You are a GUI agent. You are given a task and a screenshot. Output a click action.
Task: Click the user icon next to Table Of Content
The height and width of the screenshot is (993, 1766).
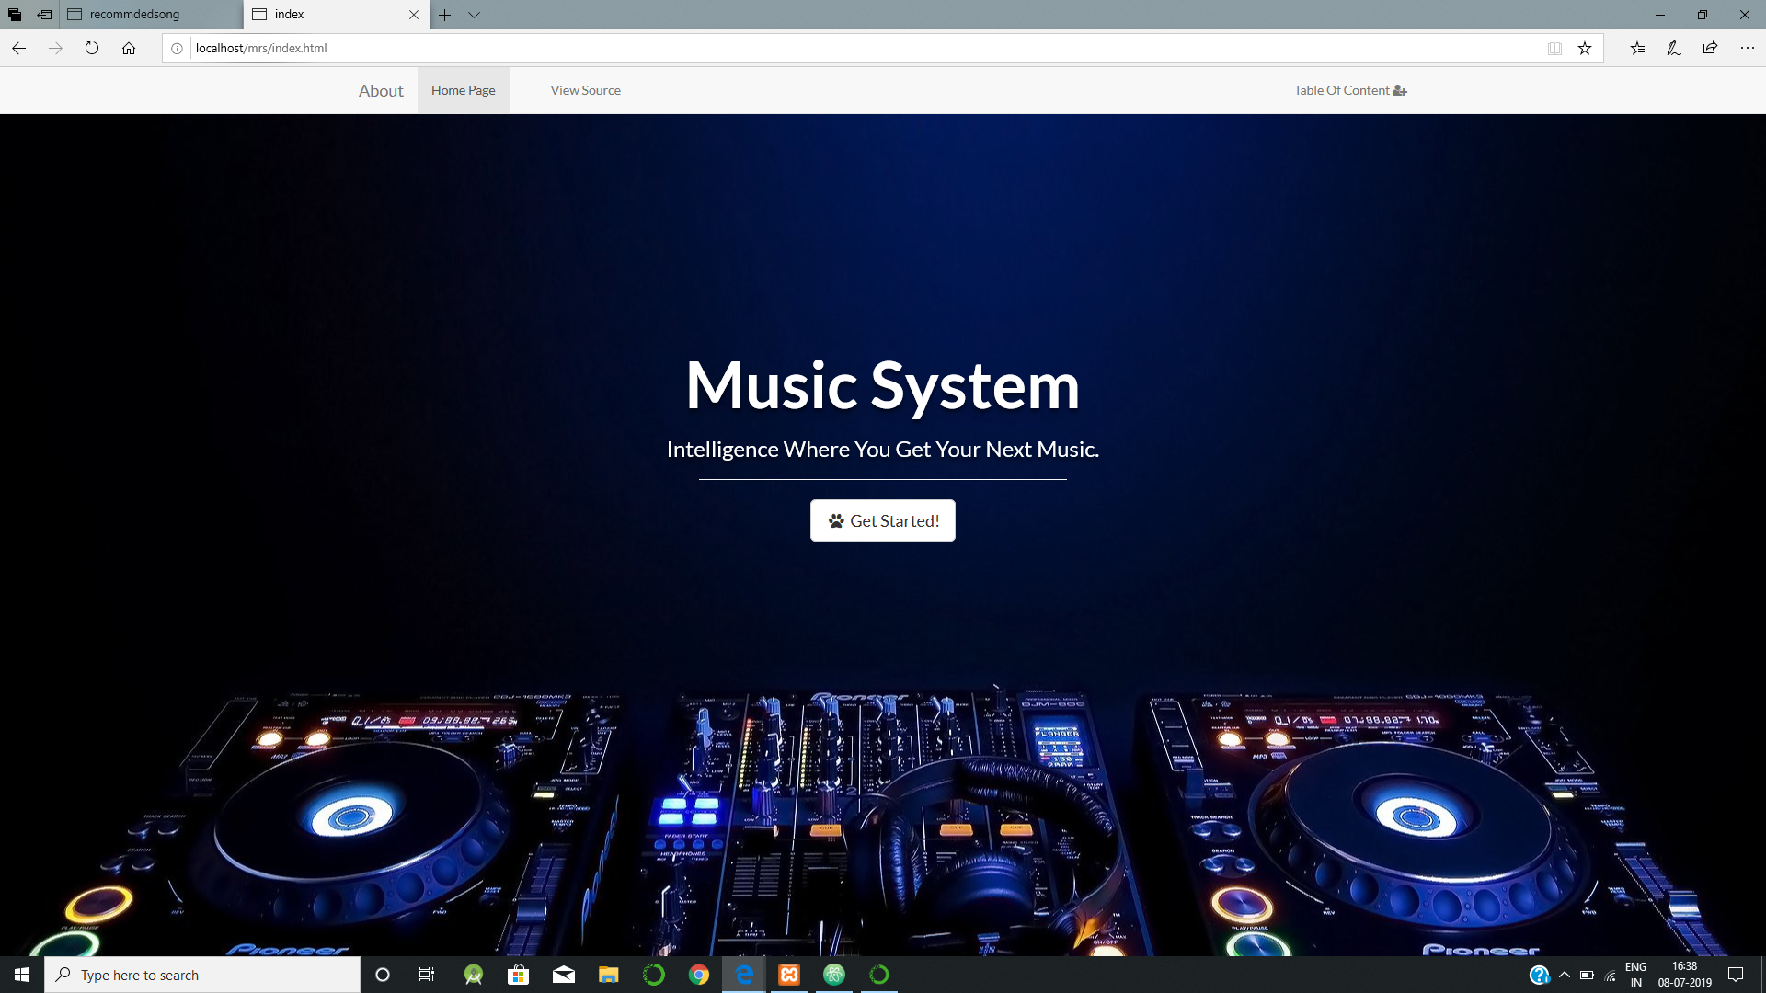tap(1400, 90)
